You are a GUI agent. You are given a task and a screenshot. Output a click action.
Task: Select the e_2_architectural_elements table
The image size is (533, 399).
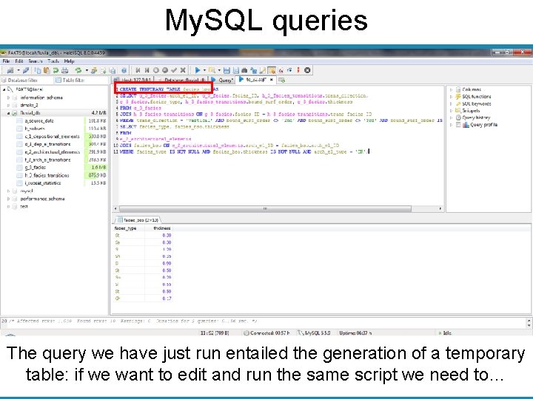click(x=52, y=151)
